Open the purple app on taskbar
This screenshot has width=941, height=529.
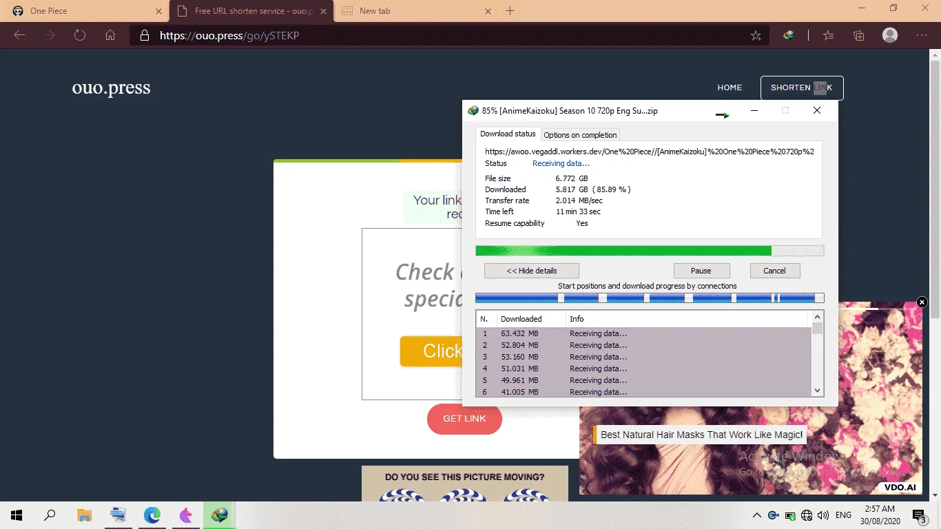(x=186, y=515)
